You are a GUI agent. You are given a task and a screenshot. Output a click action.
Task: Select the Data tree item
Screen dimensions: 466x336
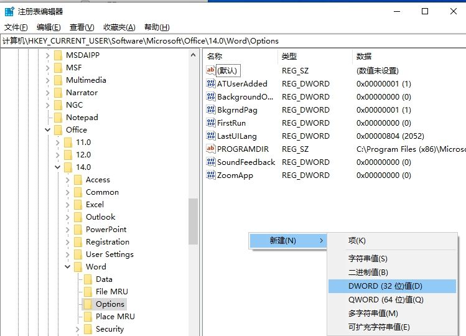point(104,279)
